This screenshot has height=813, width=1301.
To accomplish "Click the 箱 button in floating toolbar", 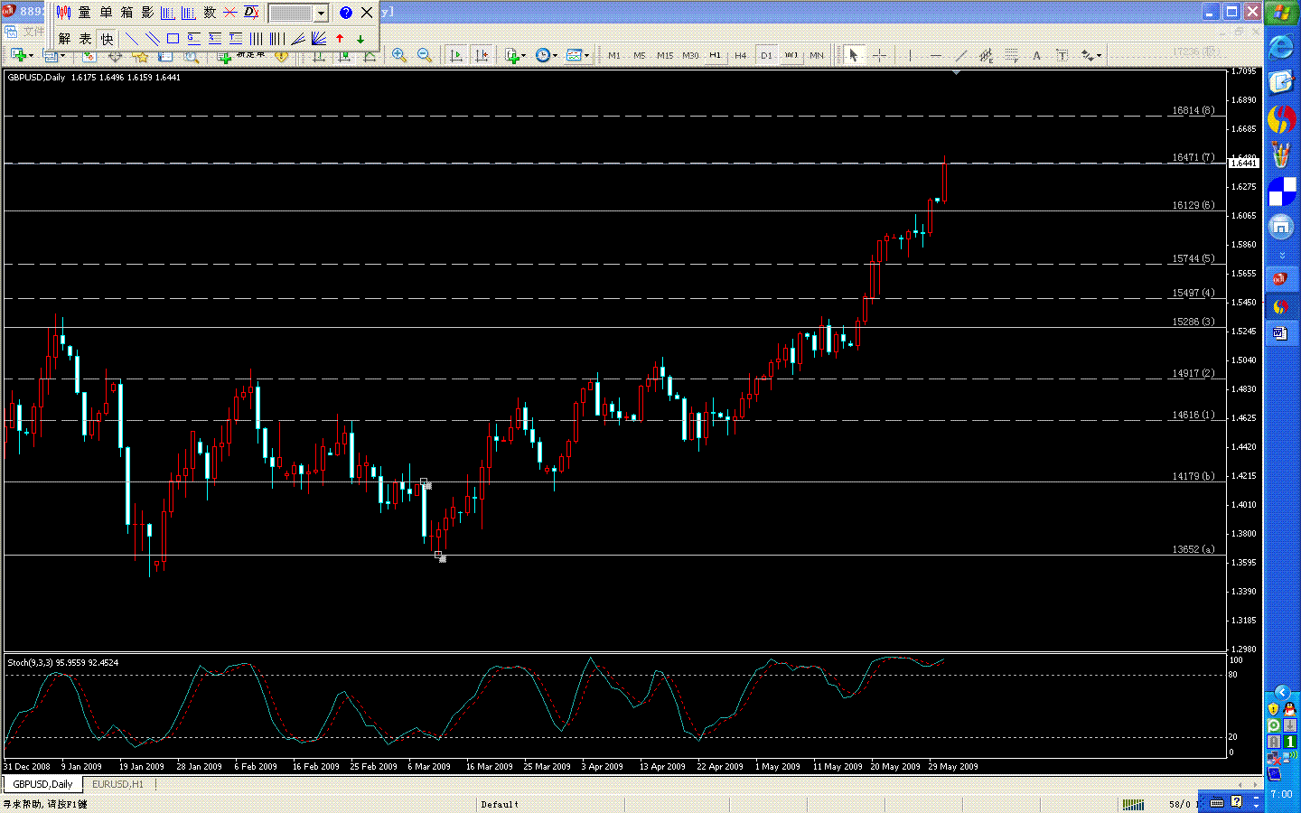I will [126, 13].
